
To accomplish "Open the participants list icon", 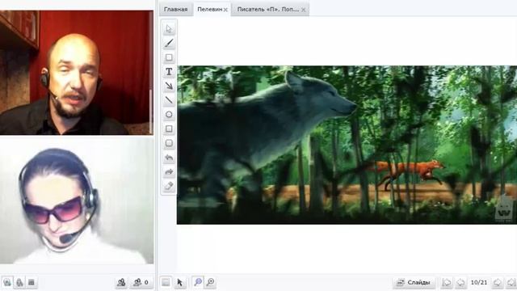I will [x=121, y=282].
